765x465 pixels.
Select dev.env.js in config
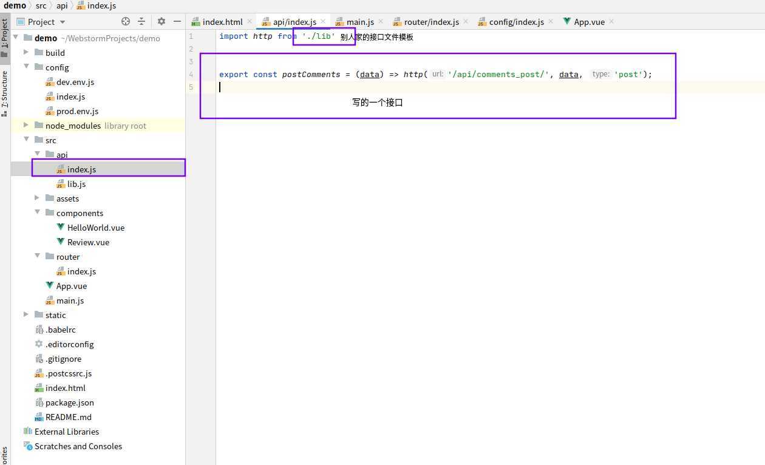[x=75, y=82]
